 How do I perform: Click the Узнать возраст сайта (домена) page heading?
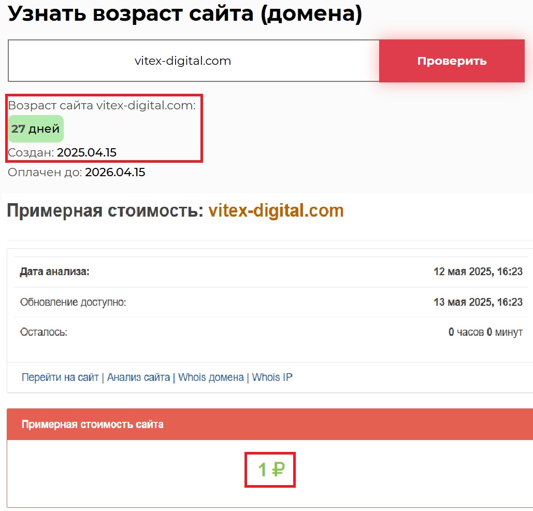point(185,14)
